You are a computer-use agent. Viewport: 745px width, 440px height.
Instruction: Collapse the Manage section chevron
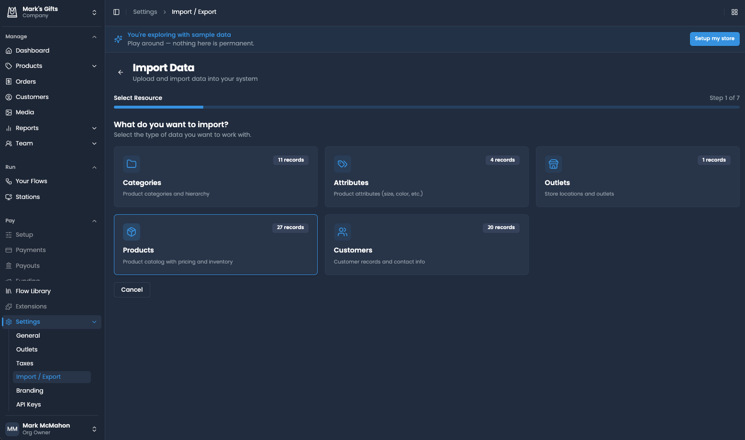click(94, 37)
